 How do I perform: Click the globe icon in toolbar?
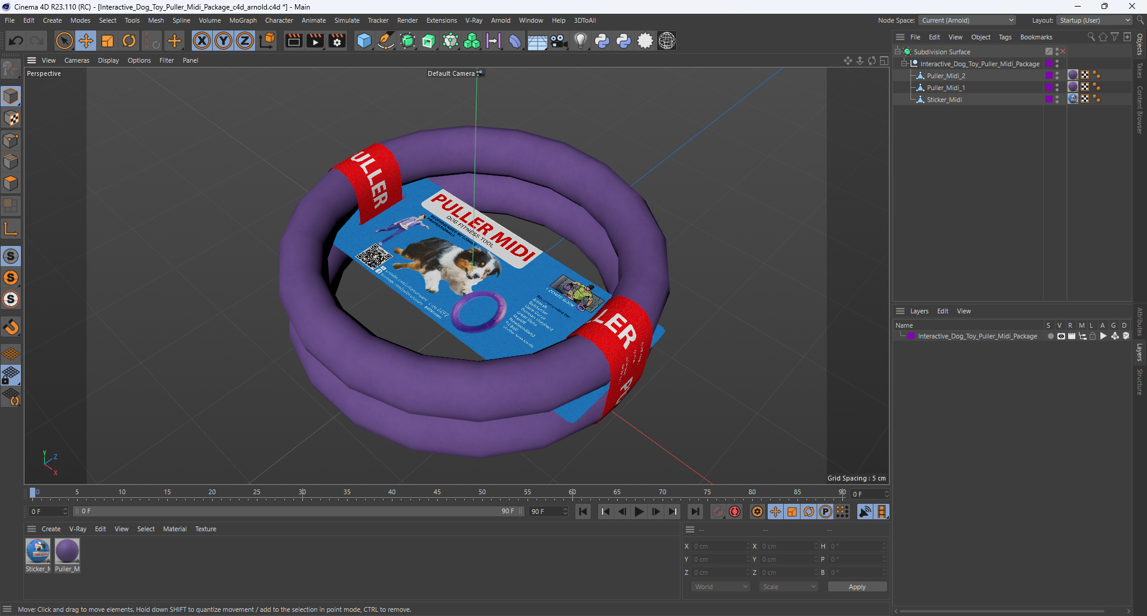(667, 41)
